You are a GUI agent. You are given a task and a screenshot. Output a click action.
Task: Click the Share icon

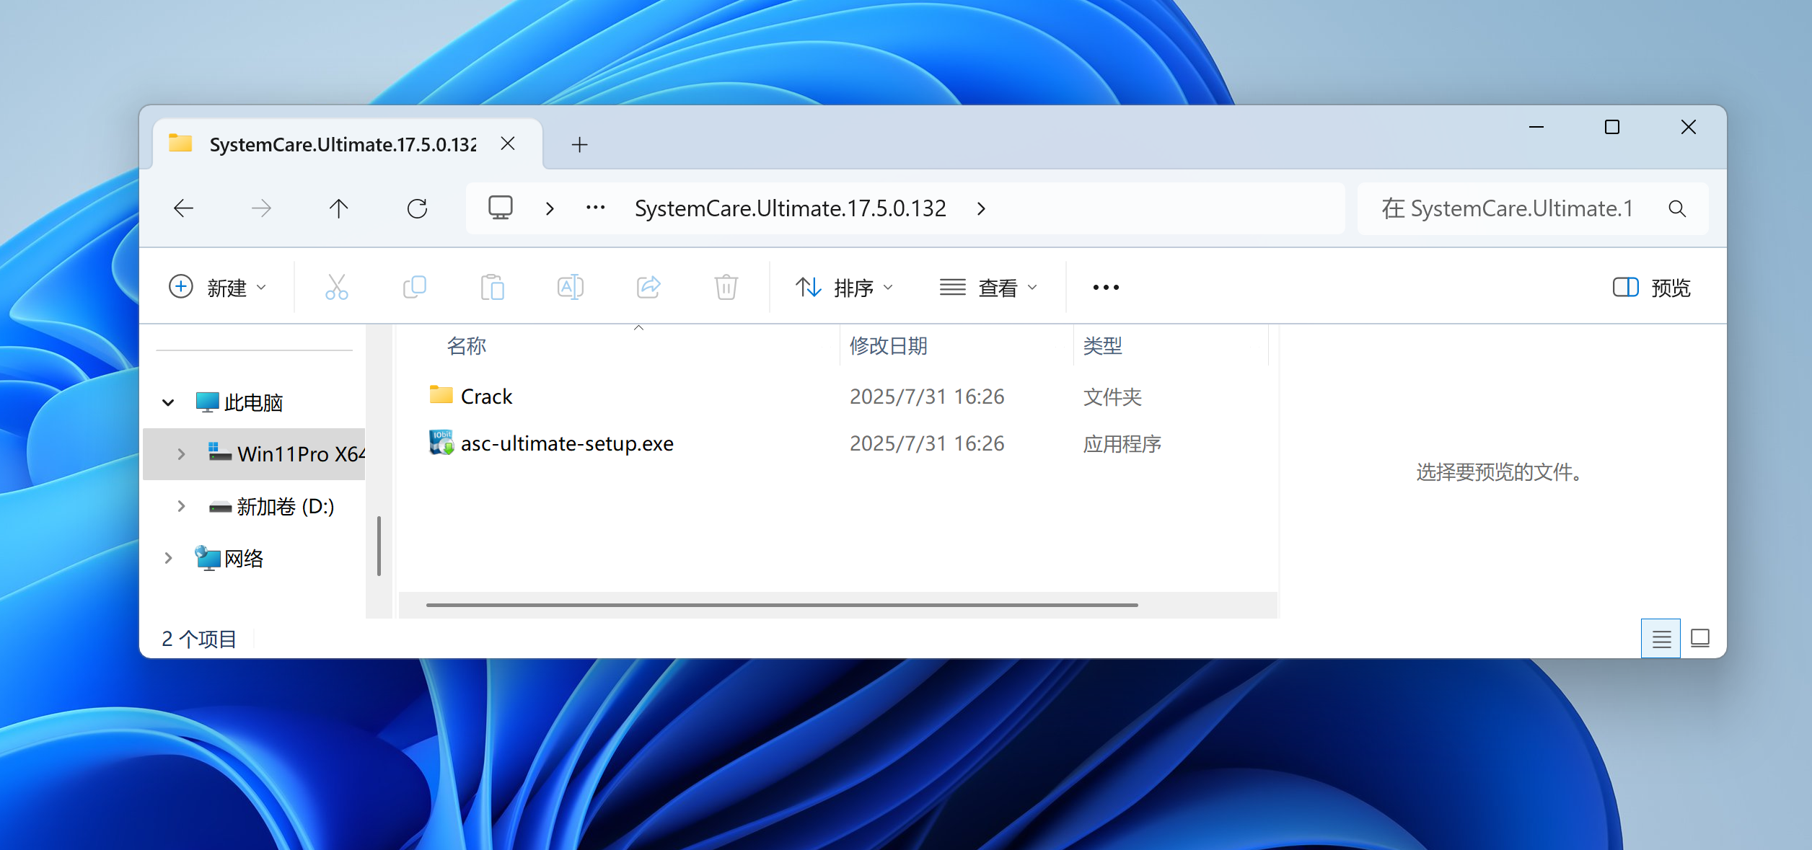[648, 287]
